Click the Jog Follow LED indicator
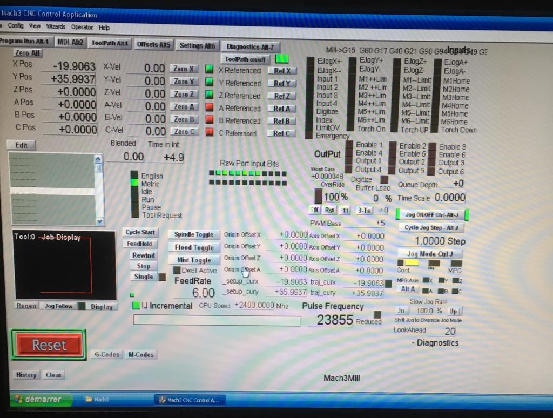This screenshot has width=553, height=418. (x=82, y=306)
